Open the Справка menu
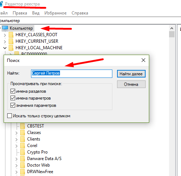 (x=80, y=13)
